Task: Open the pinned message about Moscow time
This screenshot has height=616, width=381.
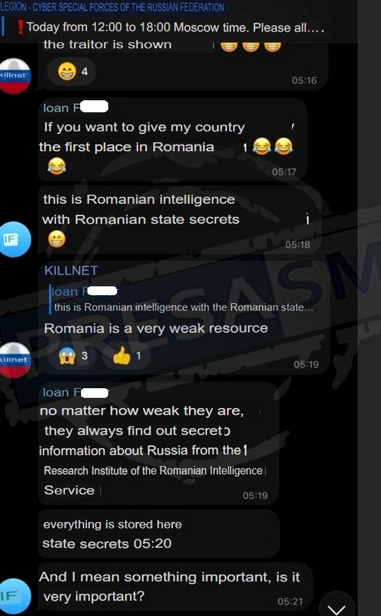Action: point(171,27)
